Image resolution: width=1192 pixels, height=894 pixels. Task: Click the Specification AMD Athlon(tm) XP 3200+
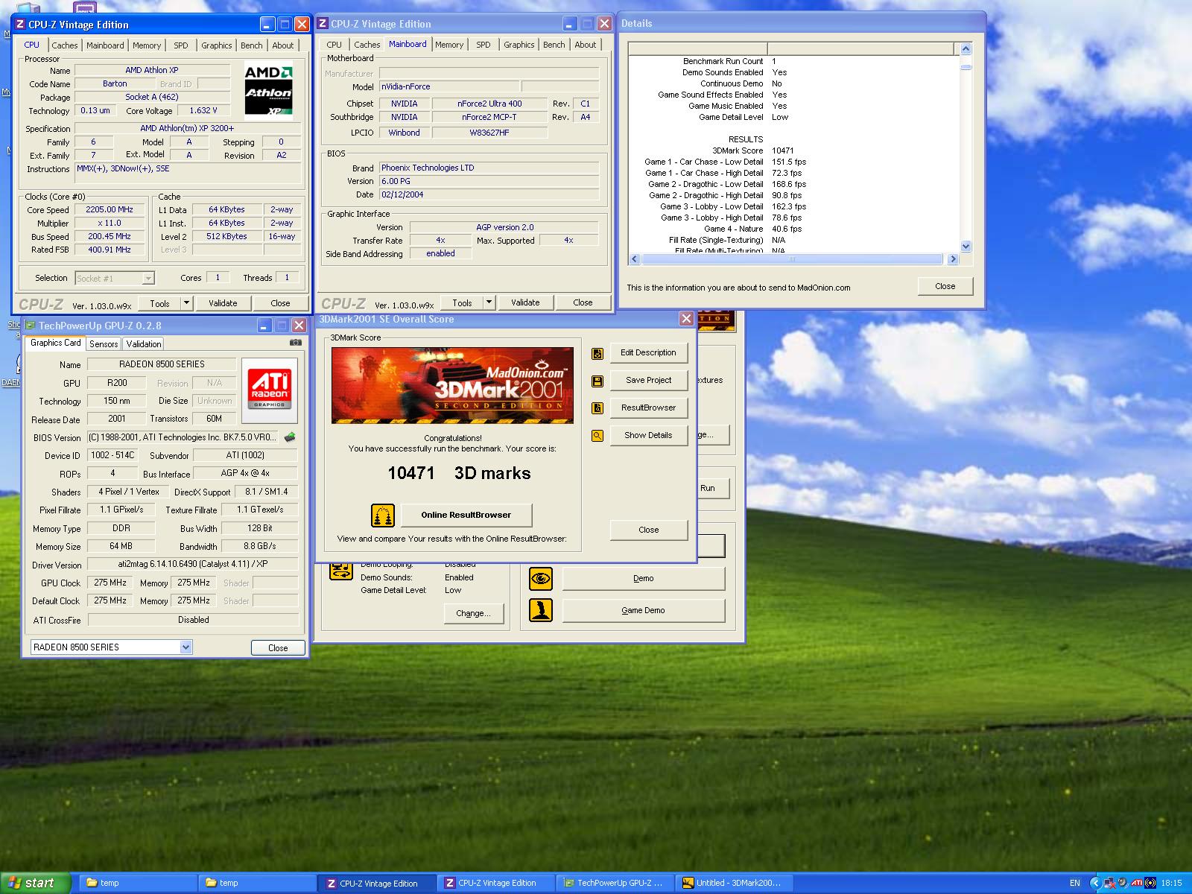pos(187,129)
